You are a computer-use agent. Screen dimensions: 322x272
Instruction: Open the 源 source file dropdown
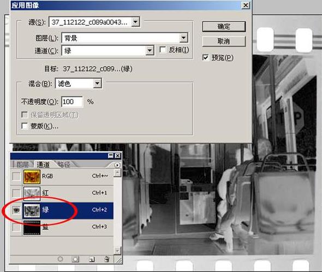pyautogui.click(x=135, y=22)
